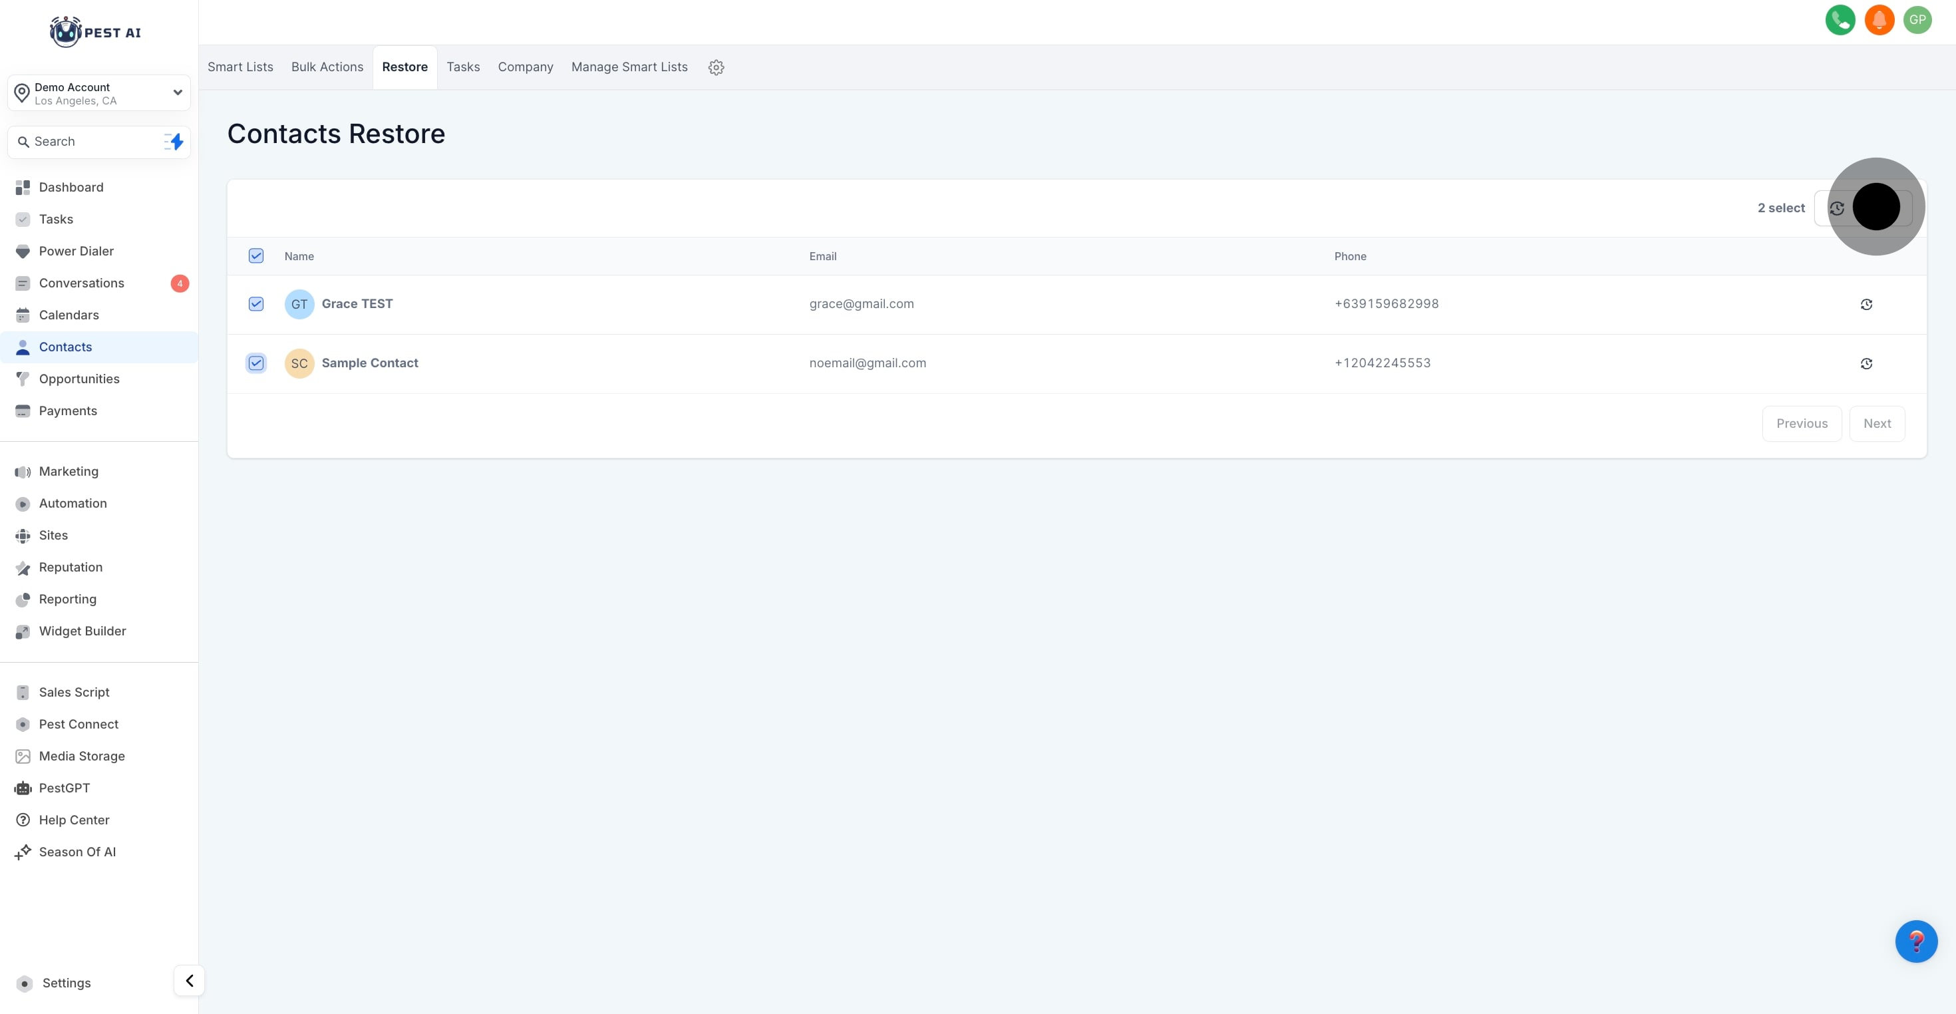This screenshot has width=1956, height=1014.
Task: Uncheck the Sample Contact row checkbox
Action: point(256,363)
